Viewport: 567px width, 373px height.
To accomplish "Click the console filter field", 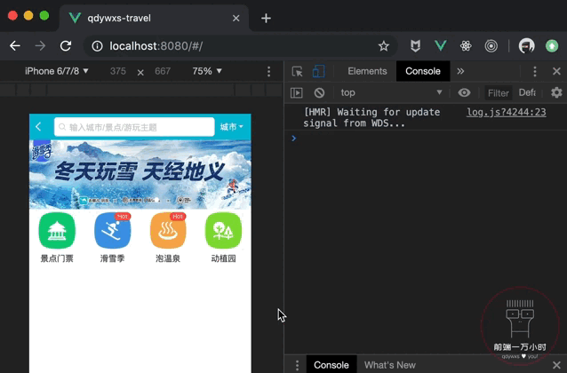I will pyautogui.click(x=499, y=93).
